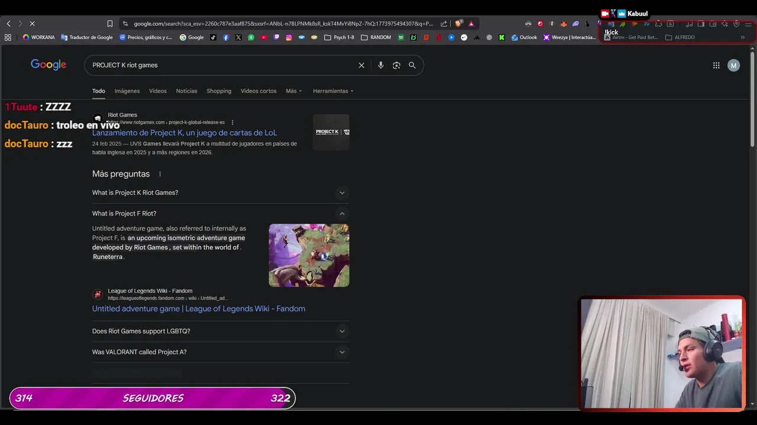Open the MetaMask fox extension

tap(563, 24)
